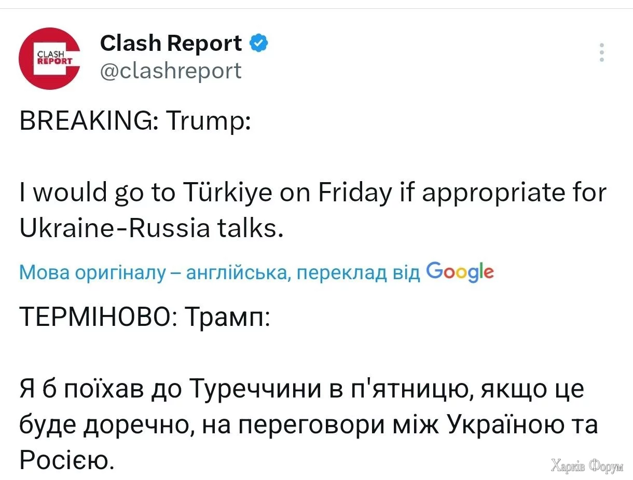
Task: Click the Google logo in translation note
Action: coord(459,271)
